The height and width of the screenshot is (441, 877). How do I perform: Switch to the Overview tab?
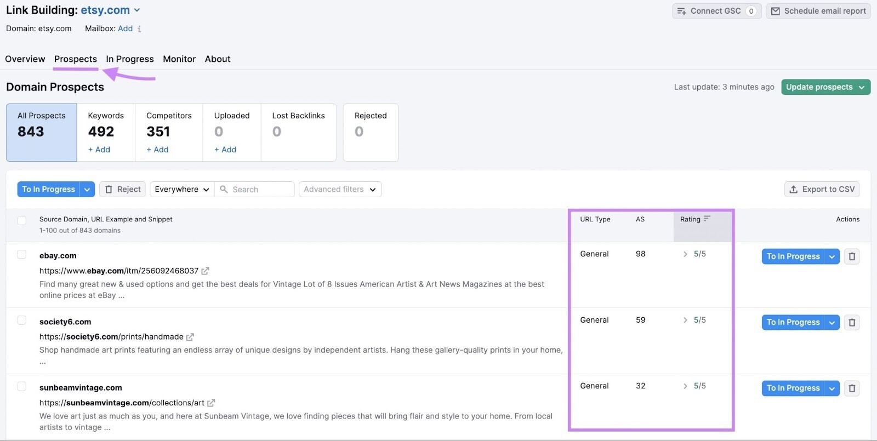25,59
